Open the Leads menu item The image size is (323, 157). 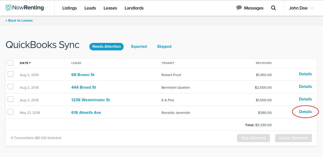click(90, 8)
